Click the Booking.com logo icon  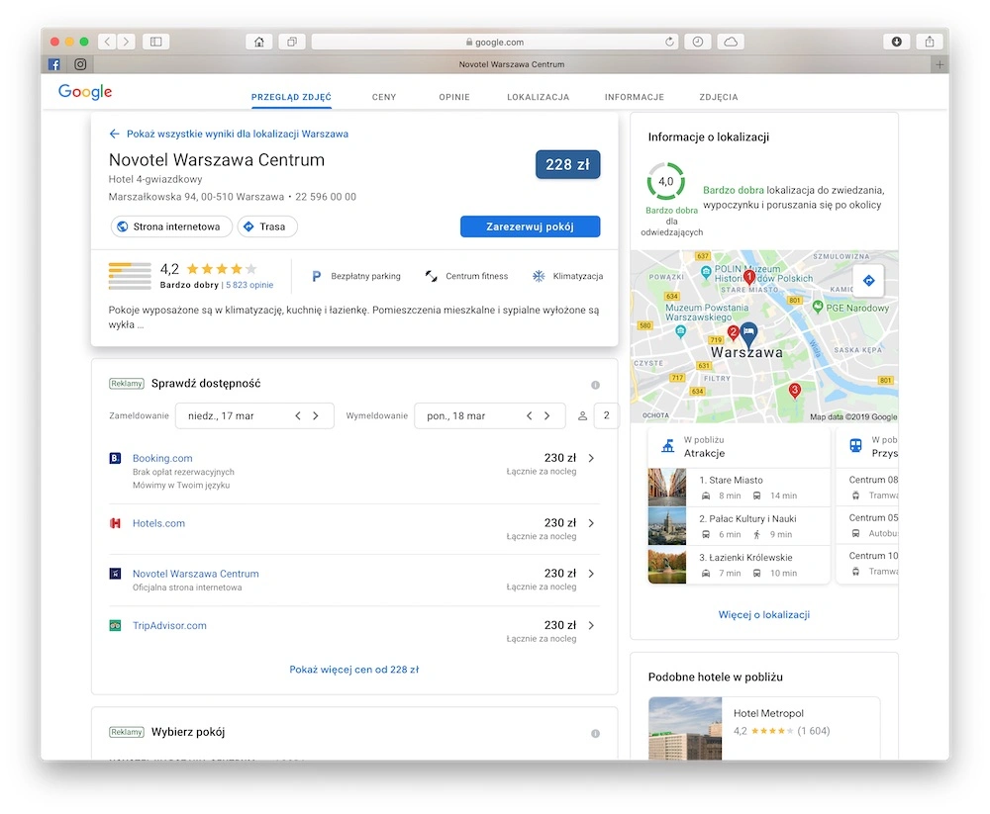115,458
